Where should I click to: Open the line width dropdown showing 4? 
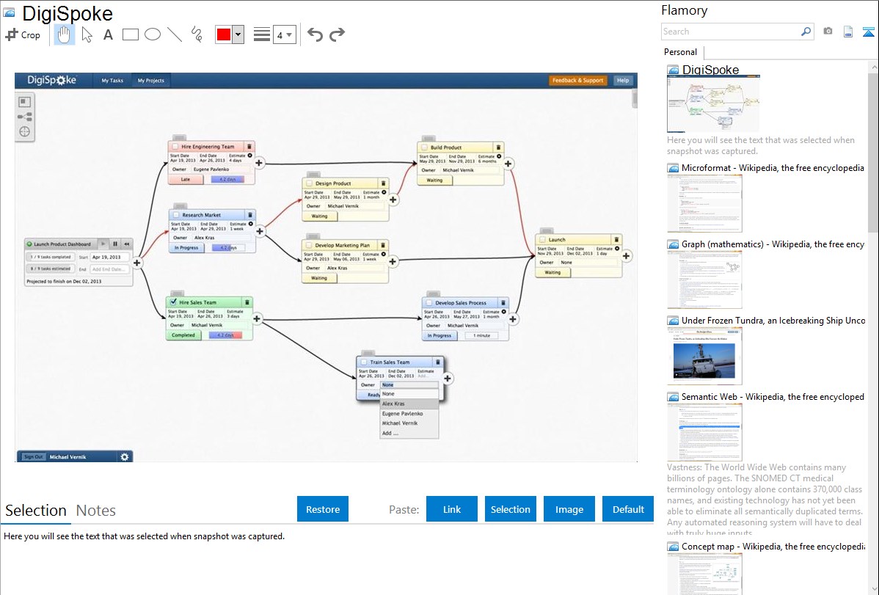pyautogui.click(x=284, y=34)
